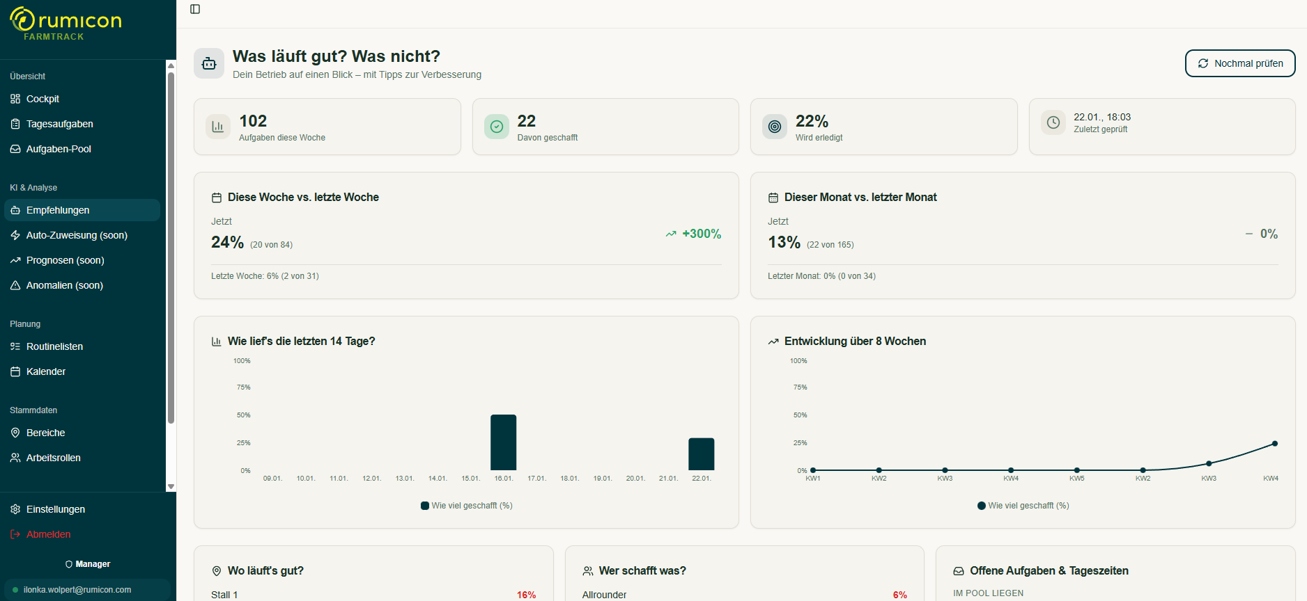
Task: Open the Aufgaben-Pool page
Action: click(59, 149)
